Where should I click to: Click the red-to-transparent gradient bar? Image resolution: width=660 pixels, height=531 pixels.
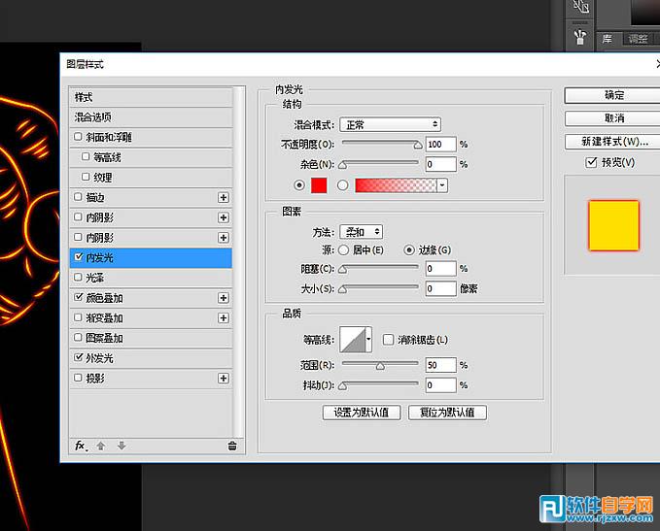coord(396,185)
